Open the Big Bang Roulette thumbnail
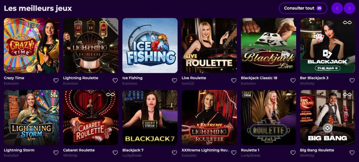This screenshot has height=162, width=359. 328,118
